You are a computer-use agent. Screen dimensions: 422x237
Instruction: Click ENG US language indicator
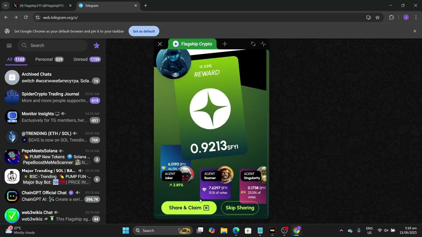[x=369, y=230]
